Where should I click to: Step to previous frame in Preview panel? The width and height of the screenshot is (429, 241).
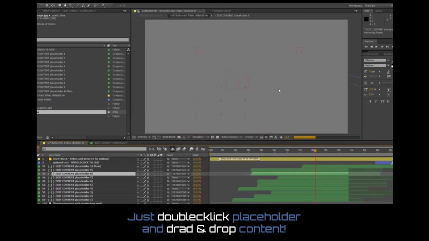[371, 47]
